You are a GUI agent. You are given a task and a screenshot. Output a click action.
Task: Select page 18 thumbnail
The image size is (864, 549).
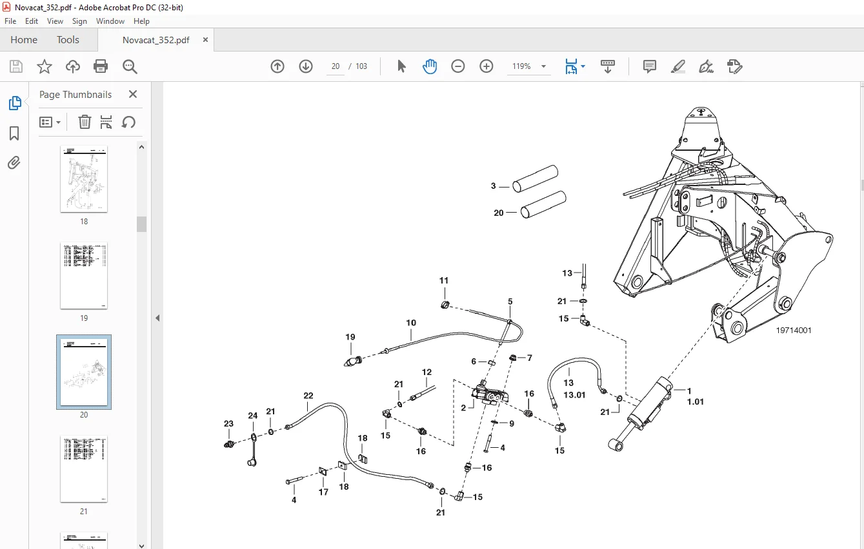tap(84, 179)
